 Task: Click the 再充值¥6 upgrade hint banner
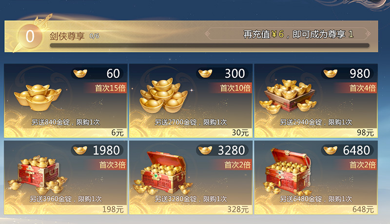[x=287, y=34]
